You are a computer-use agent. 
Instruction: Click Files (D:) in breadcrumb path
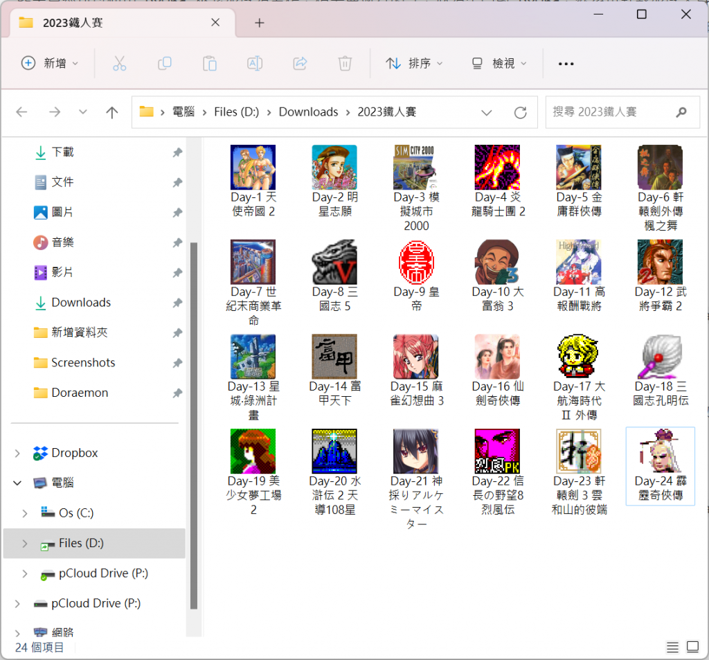click(x=237, y=112)
